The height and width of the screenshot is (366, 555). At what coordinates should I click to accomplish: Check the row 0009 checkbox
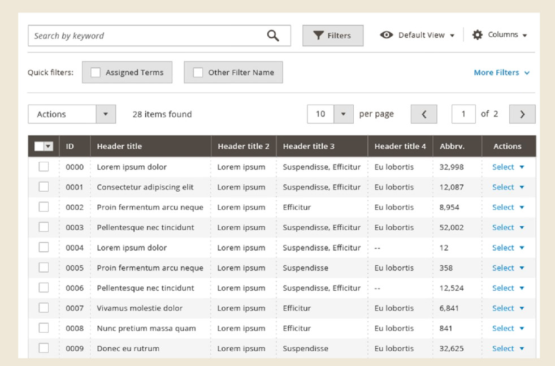(x=44, y=348)
